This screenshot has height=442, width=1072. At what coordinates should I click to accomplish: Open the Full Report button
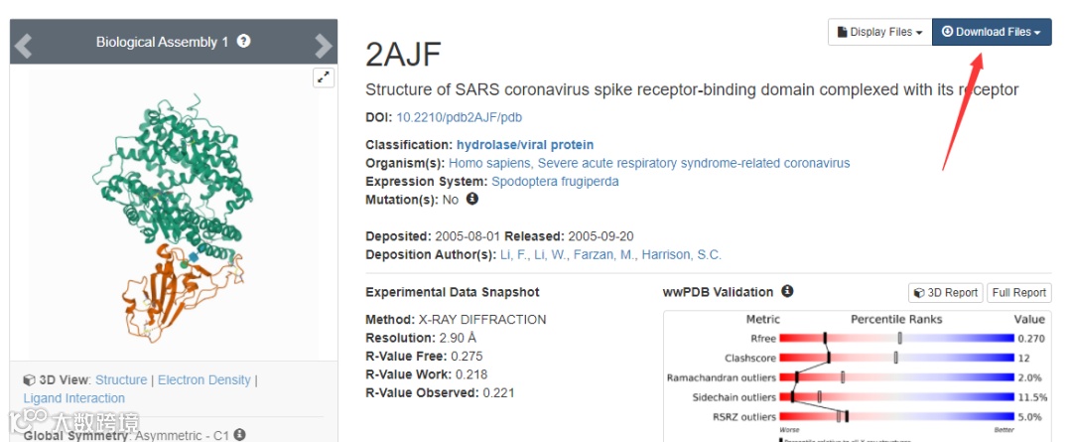(x=1018, y=293)
